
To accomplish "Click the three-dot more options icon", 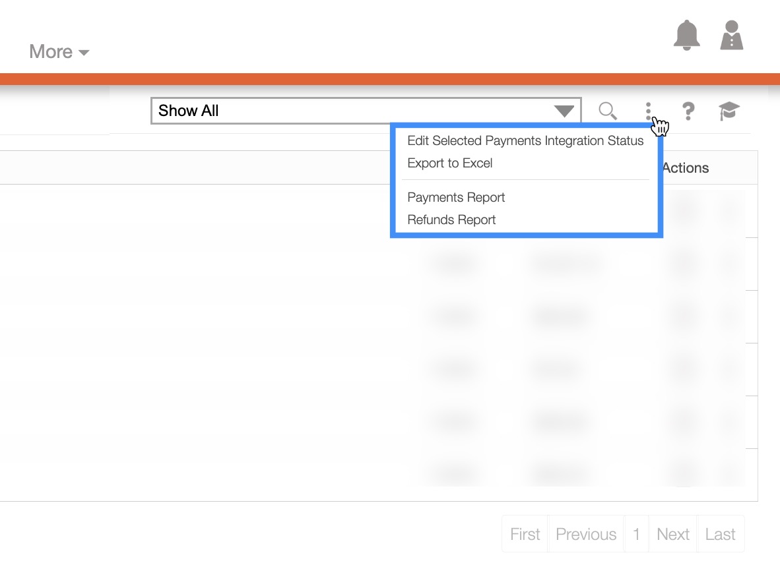I will point(649,111).
